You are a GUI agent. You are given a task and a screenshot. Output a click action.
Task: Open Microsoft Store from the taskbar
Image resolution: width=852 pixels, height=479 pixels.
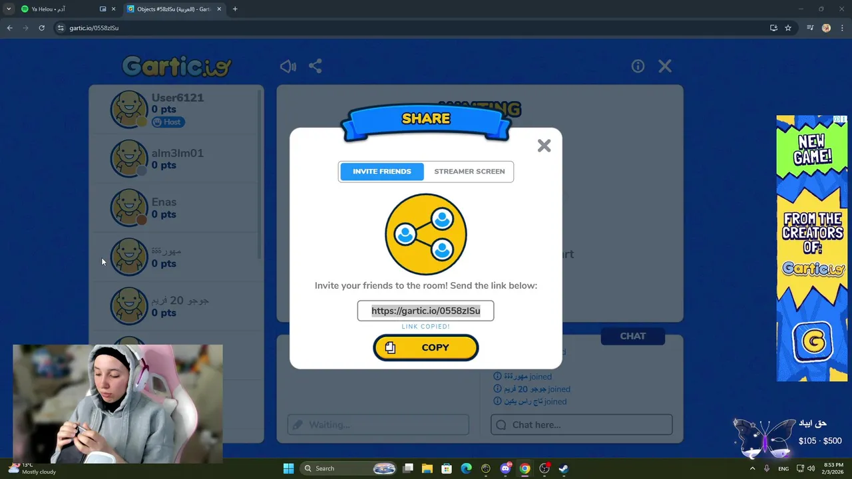447,468
